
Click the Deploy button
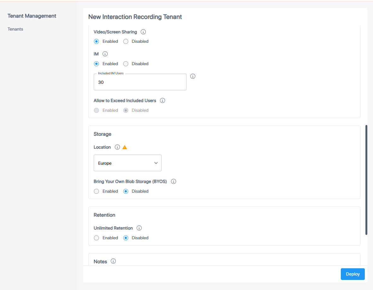352,274
